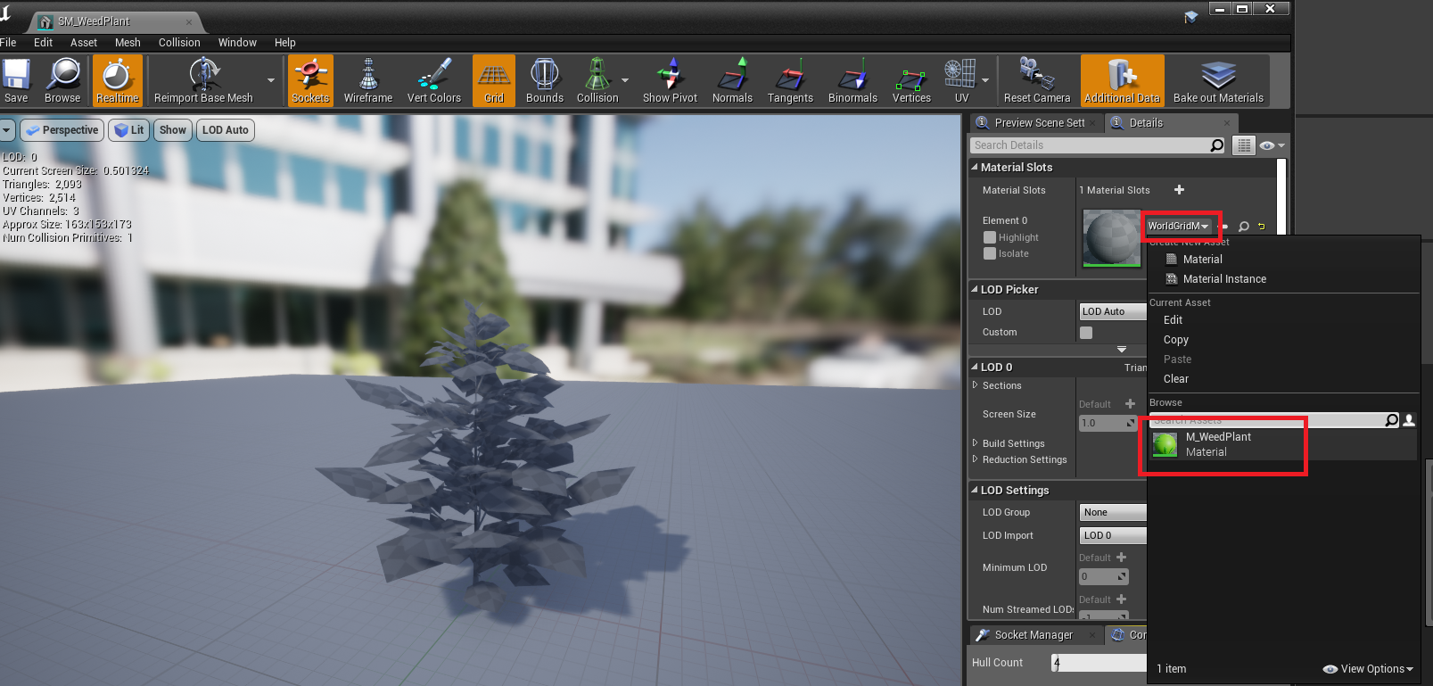This screenshot has width=1433, height=686.
Task: Expand Reduction Settings
Action: (975, 459)
